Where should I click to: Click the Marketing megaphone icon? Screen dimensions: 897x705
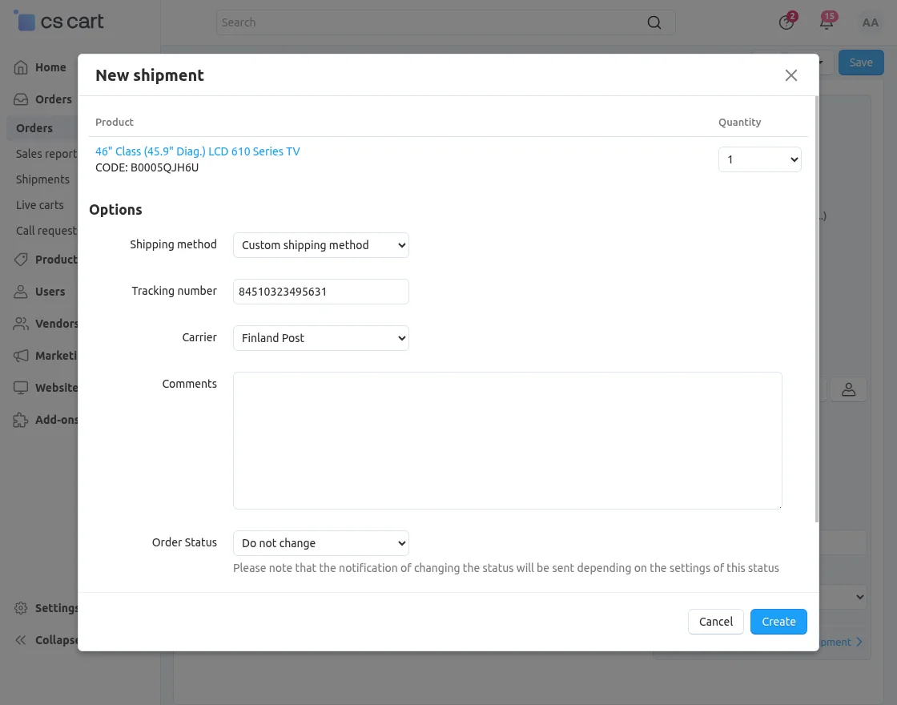coord(21,356)
